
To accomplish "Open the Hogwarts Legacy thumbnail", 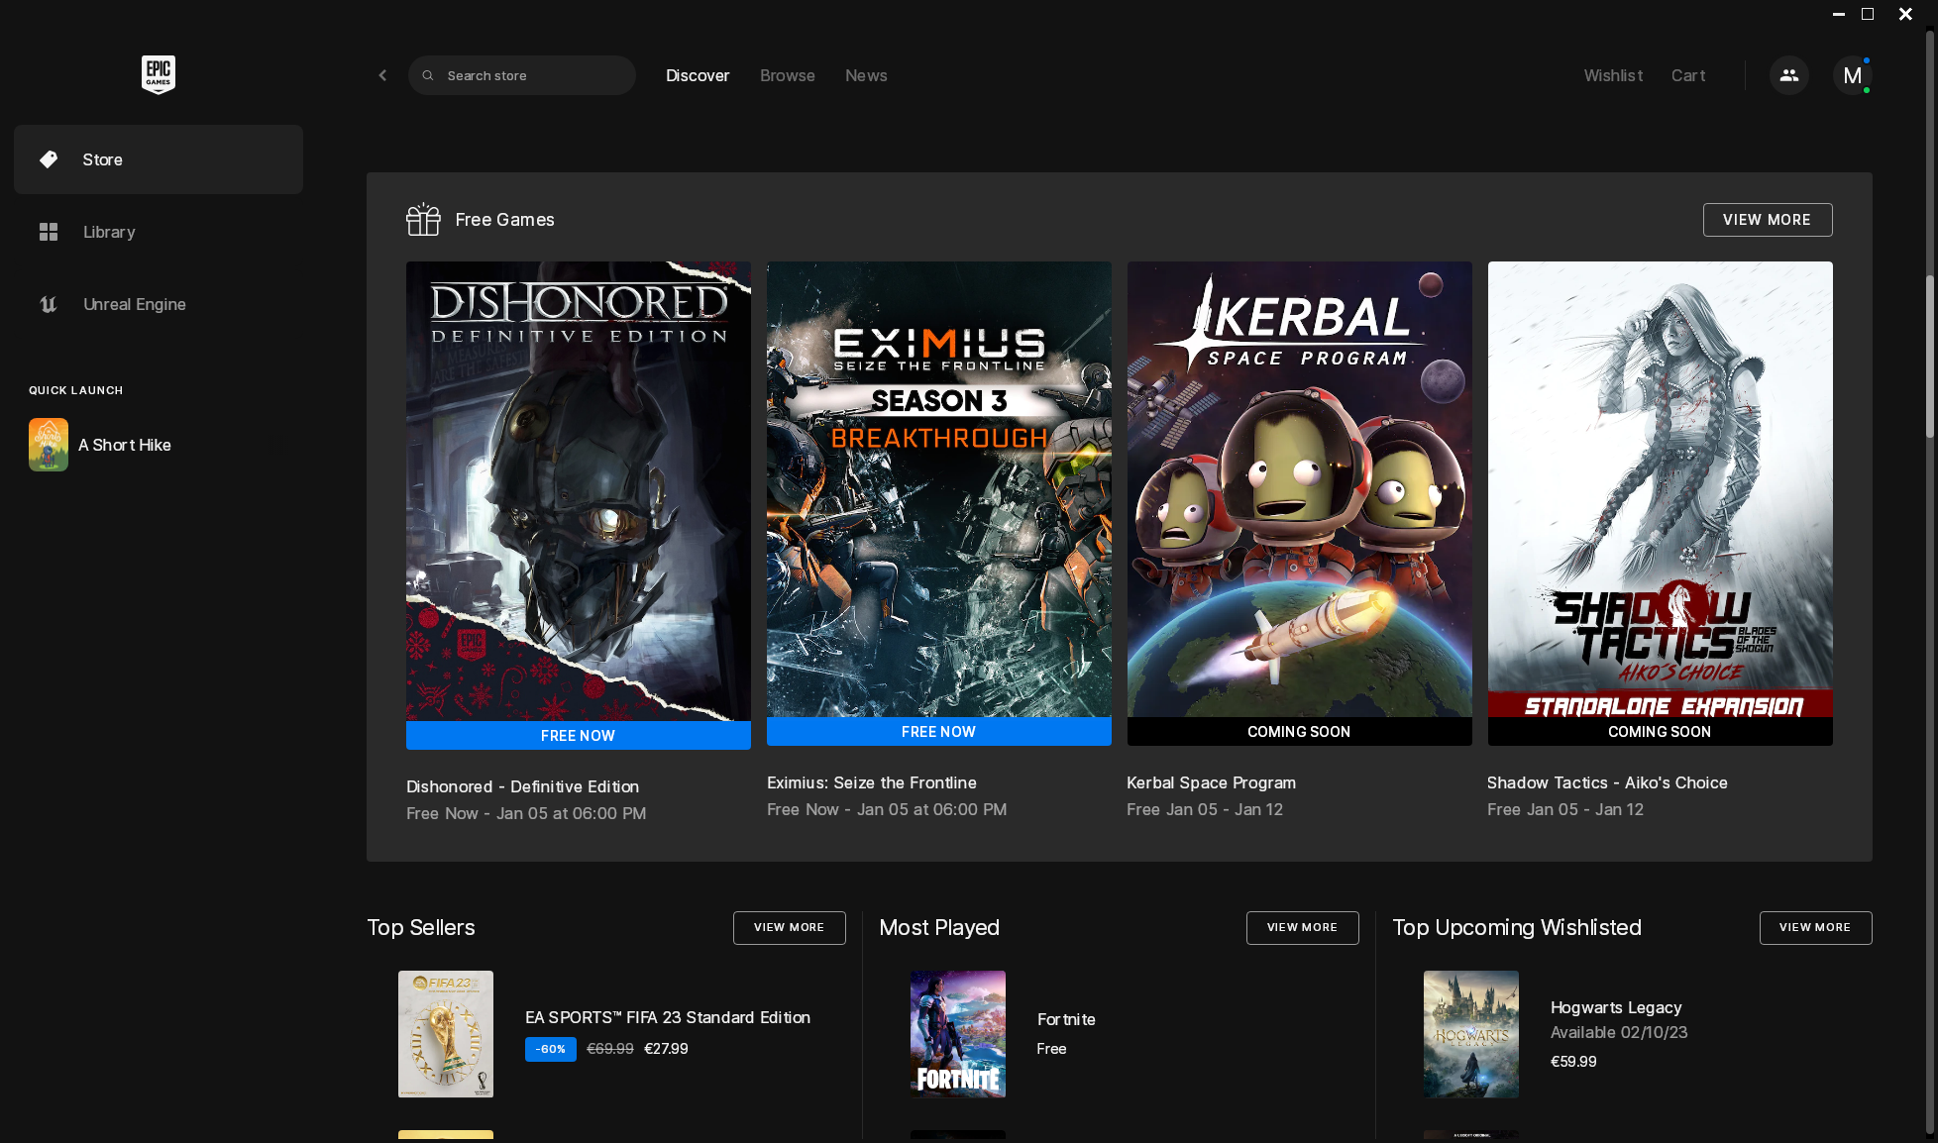I will (x=1471, y=1034).
